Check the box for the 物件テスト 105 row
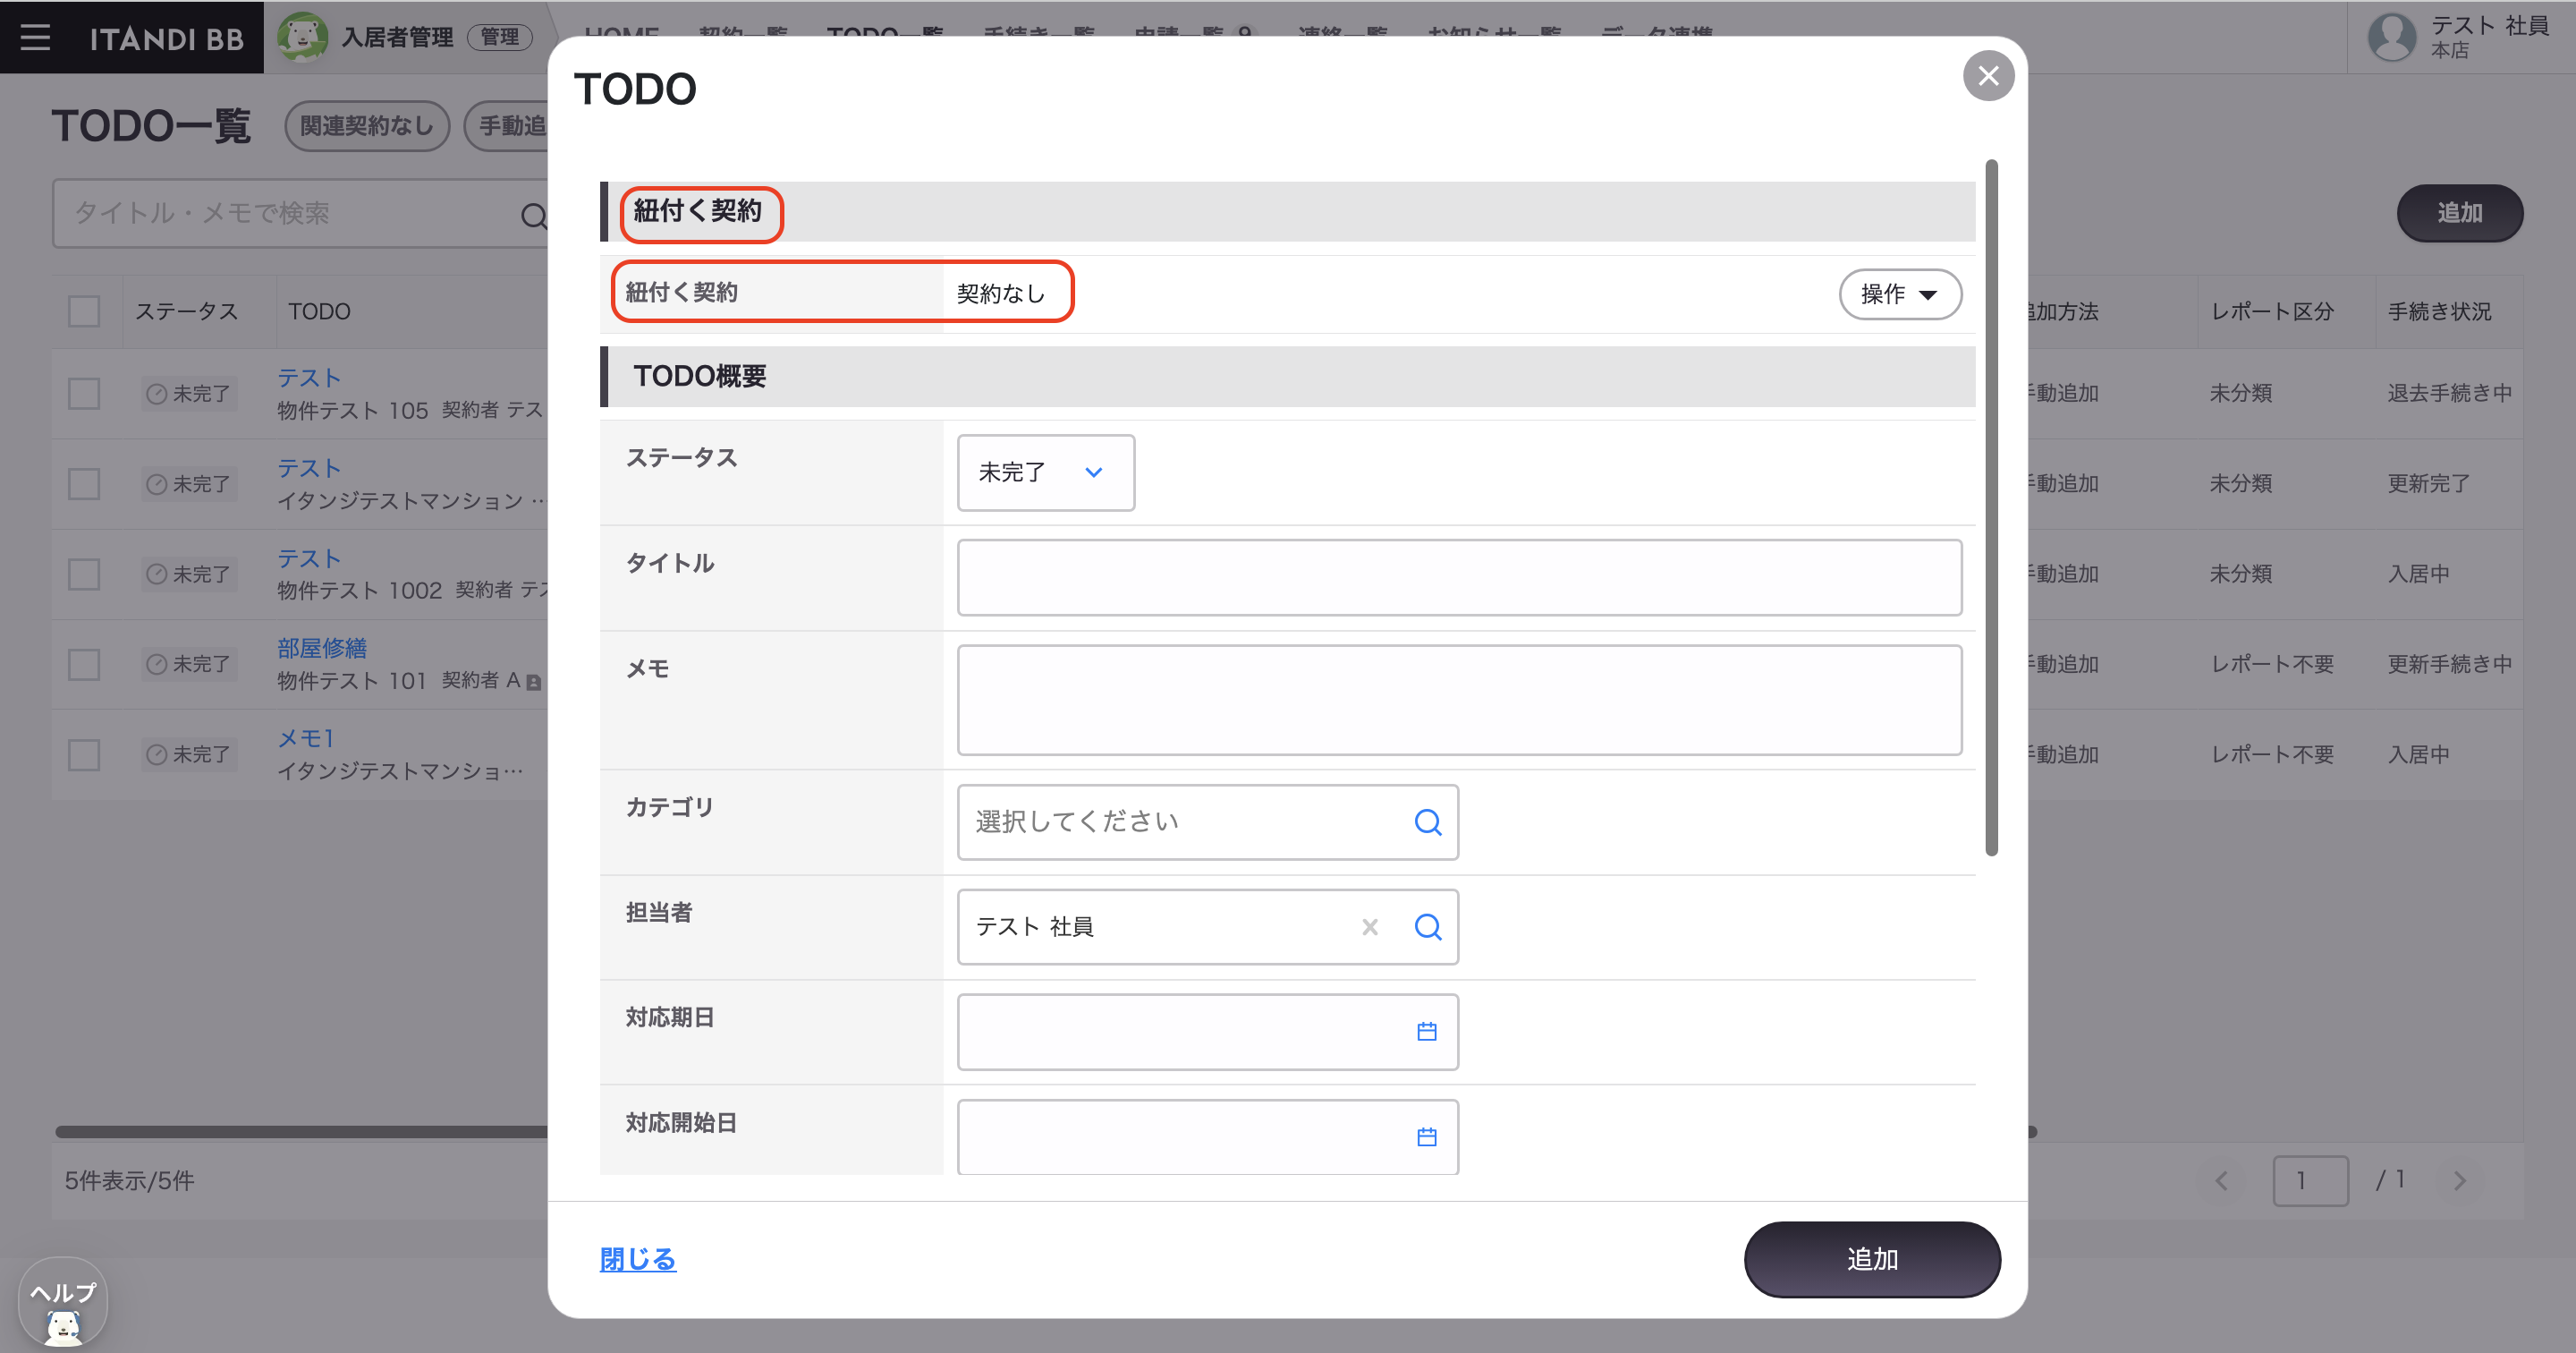This screenshot has width=2576, height=1353. point(84,394)
